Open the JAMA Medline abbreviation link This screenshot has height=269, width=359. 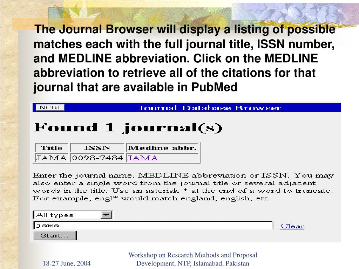[143, 158]
